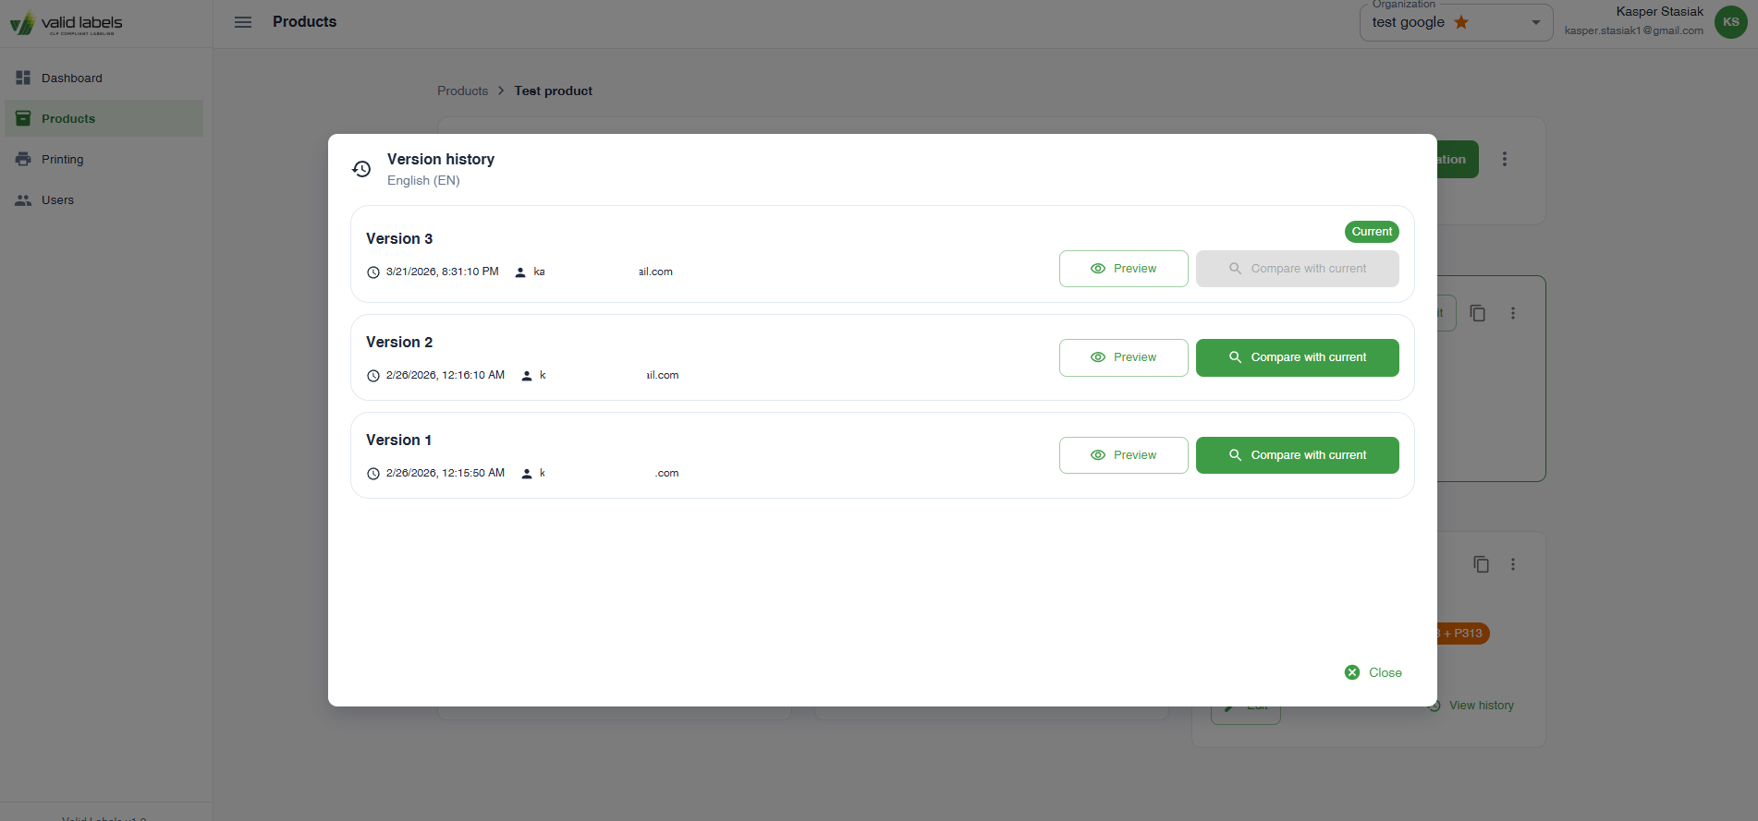Click the Products box icon

pyautogui.click(x=23, y=118)
